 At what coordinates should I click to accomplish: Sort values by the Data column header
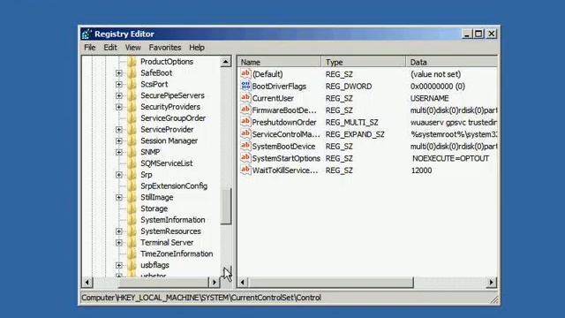pos(451,62)
